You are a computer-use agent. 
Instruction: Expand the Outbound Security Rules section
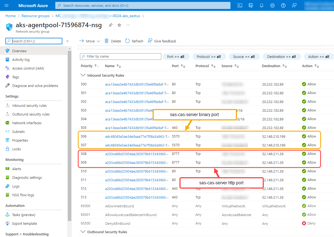(x=83, y=232)
